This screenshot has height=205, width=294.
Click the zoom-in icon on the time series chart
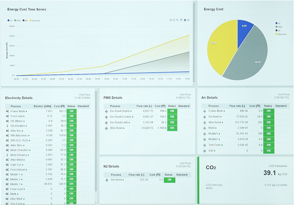171,20
